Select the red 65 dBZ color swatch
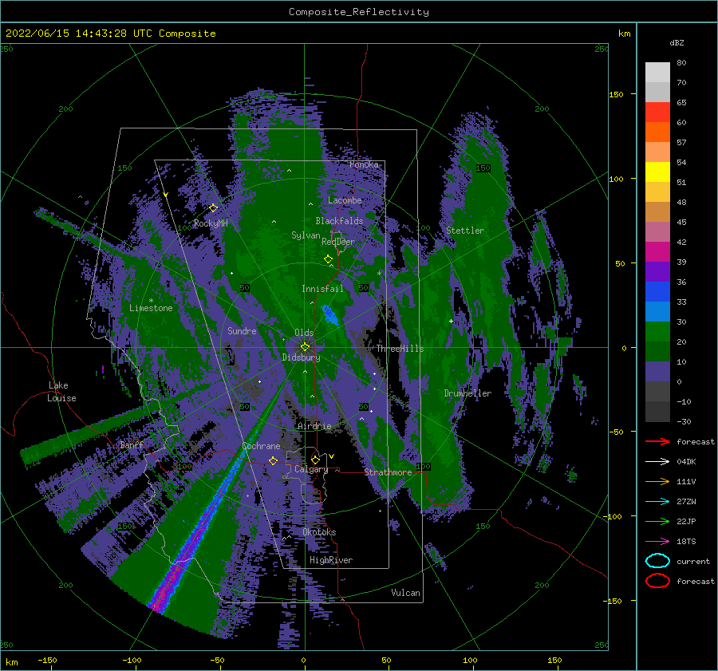 tap(657, 112)
